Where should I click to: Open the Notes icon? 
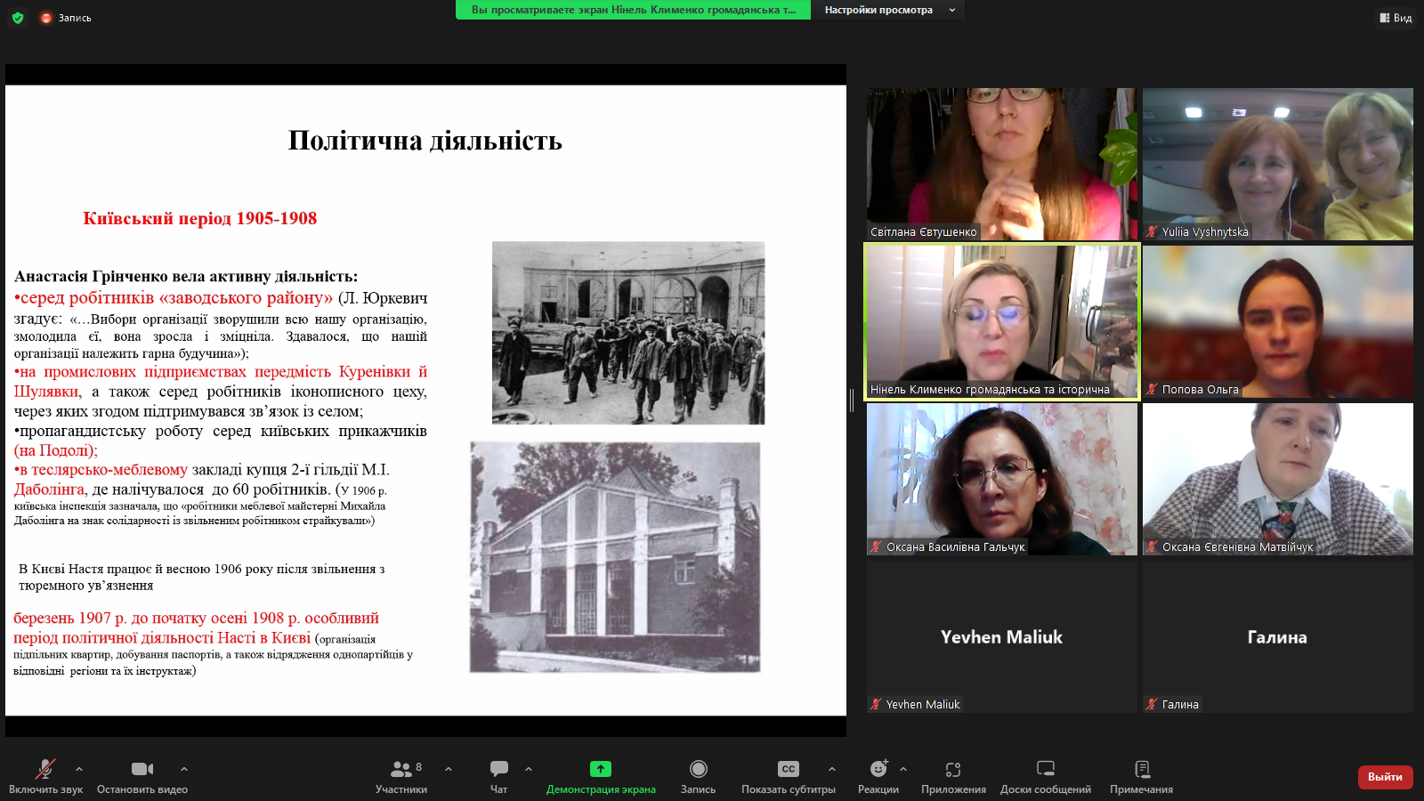[1142, 769]
